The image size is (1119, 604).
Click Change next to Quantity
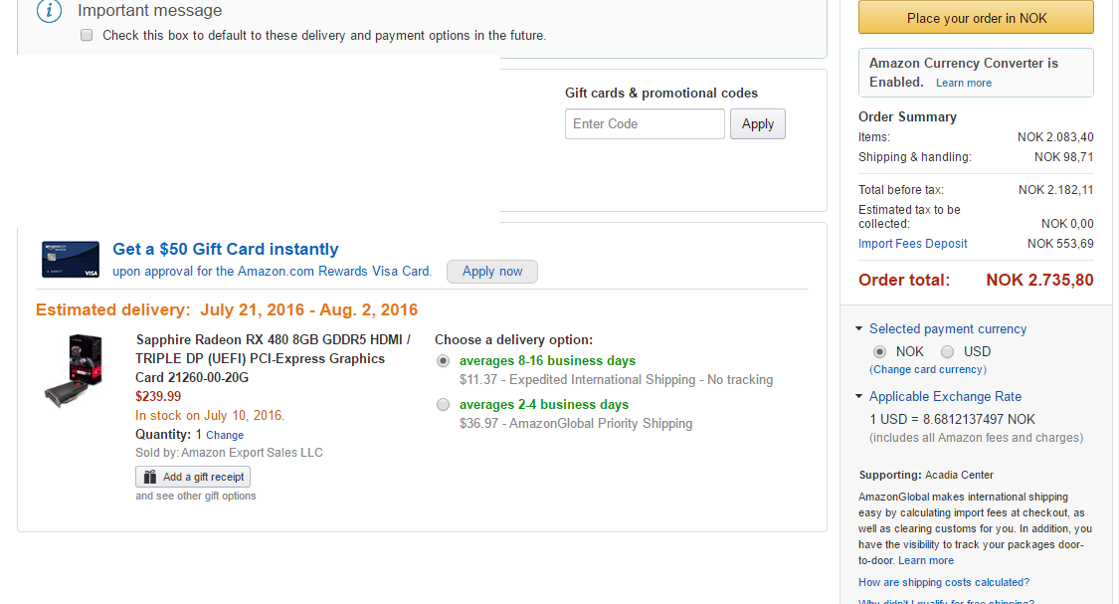tap(225, 435)
